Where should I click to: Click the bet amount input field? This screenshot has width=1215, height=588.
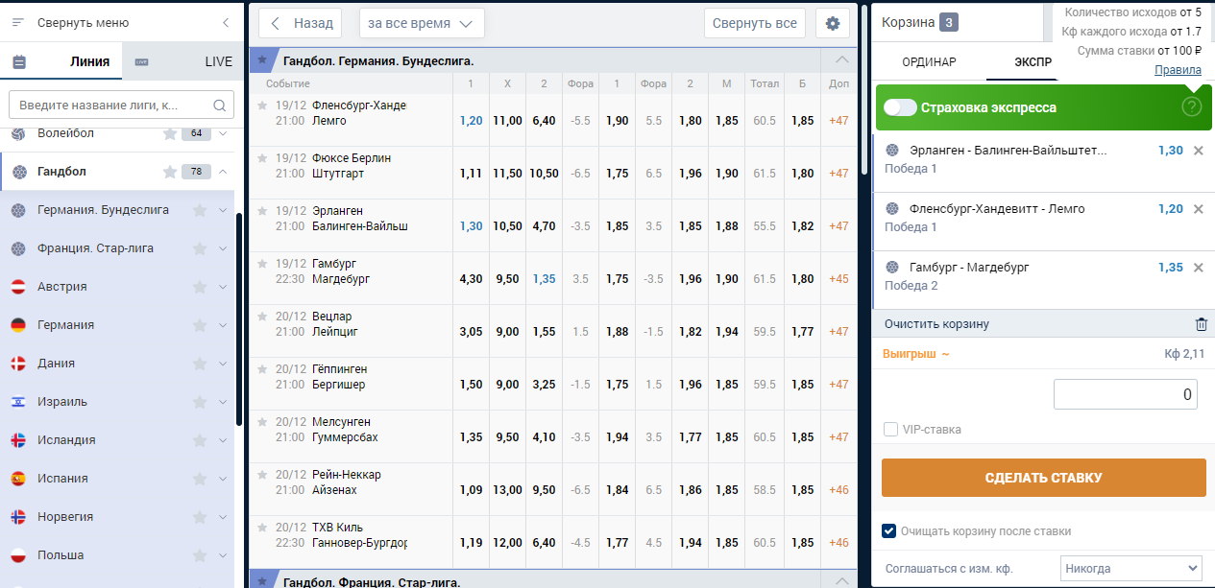click(x=1126, y=394)
